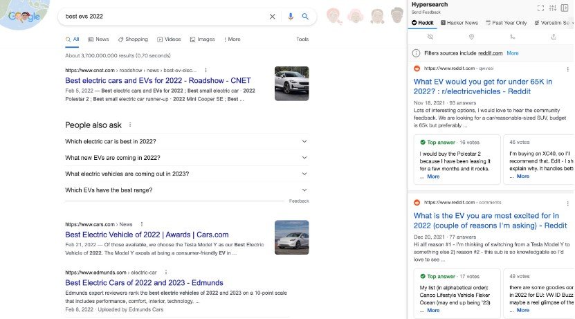Click the crossed-out eye hide icon in Hypersearch
This screenshot has width=575, height=319.
[430, 37]
